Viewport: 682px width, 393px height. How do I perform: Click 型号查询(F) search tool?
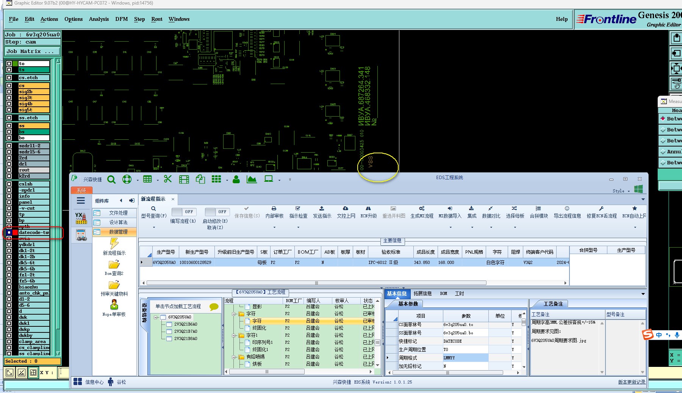pos(153,212)
